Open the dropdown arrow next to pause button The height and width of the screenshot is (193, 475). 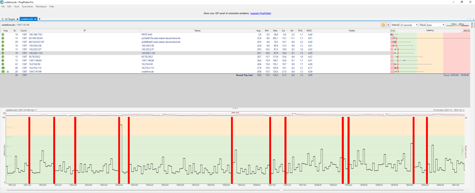388,25
